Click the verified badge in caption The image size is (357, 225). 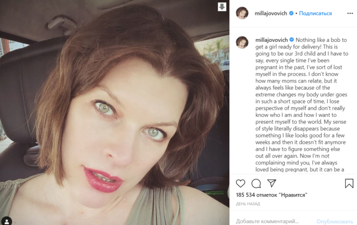tap(291, 40)
